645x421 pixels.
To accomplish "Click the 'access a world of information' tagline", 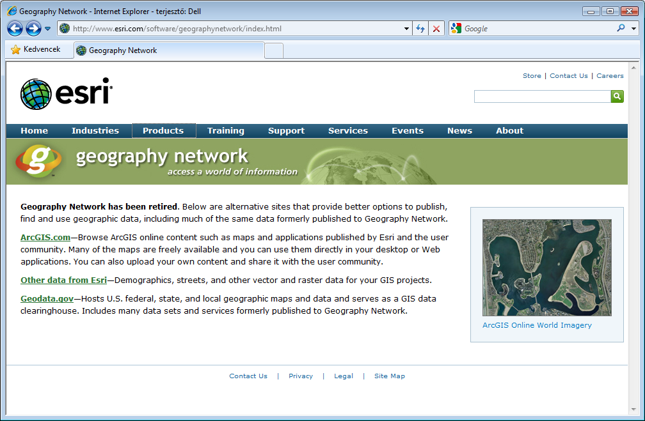I will coord(232,172).
